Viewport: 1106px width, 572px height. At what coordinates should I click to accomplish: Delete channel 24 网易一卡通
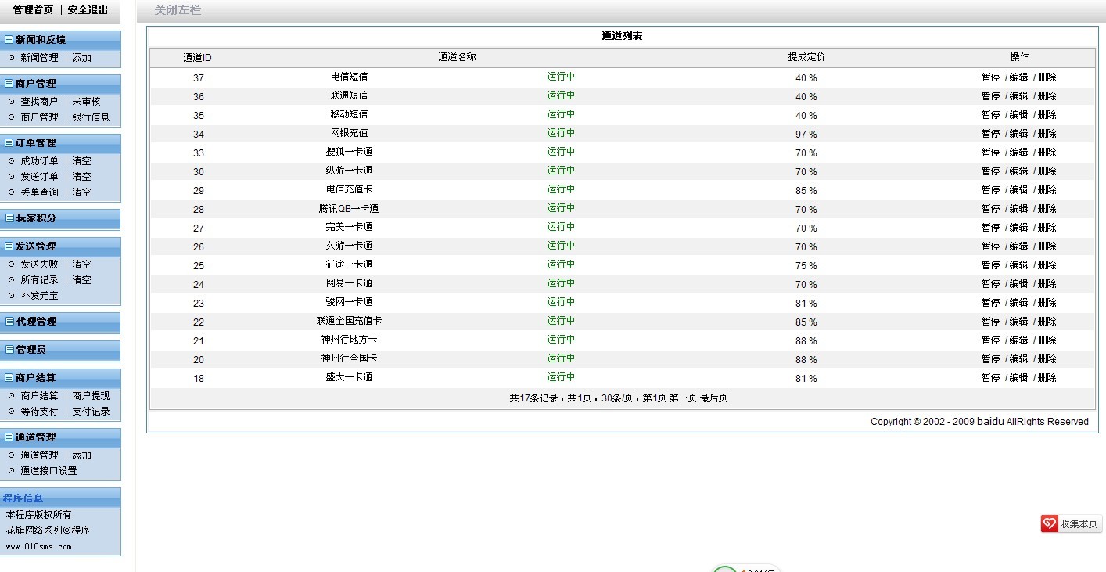pyautogui.click(x=1047, y=284)
